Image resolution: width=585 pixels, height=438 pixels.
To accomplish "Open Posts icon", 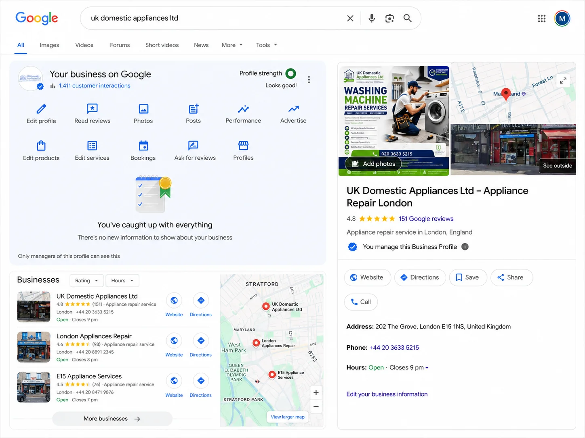I will pyautogui.click(x=194, y=108).
